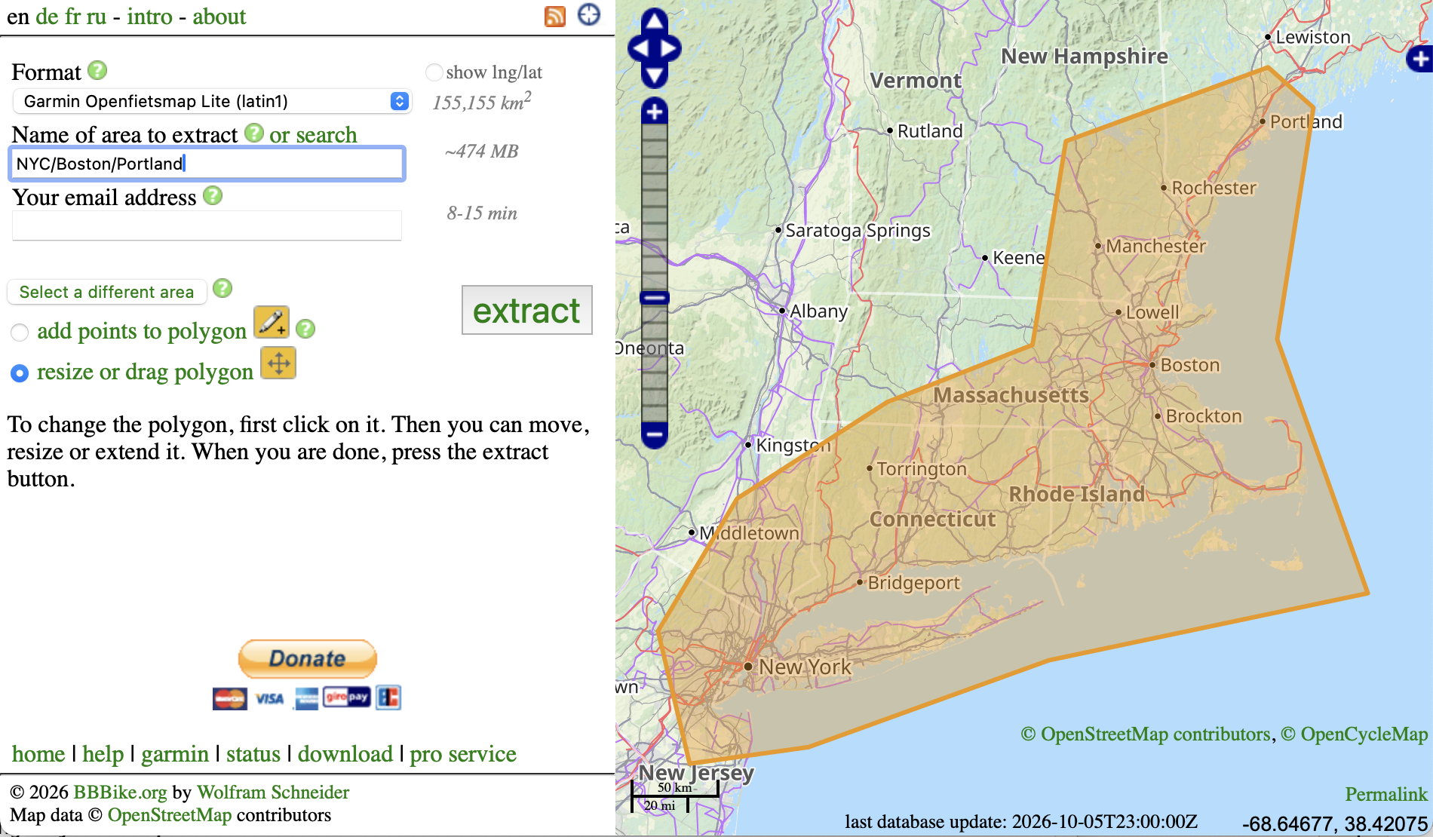This screenshot has width=1433, height=837.
Task: Open the intro page link
Action: [x=149, y=17]
